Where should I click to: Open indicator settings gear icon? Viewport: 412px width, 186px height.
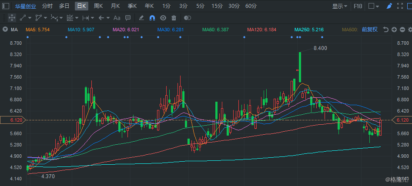tap(410, 30)
